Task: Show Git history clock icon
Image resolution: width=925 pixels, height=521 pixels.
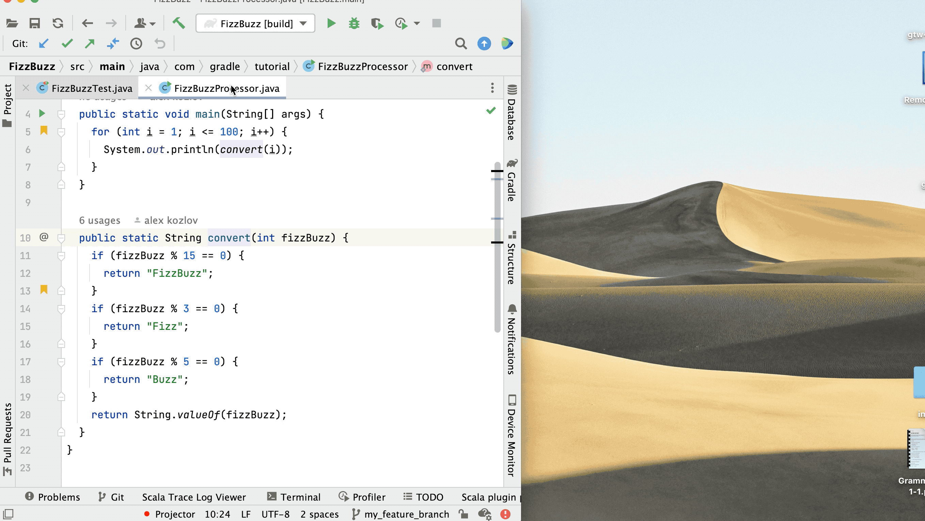Action: point(136,44)
